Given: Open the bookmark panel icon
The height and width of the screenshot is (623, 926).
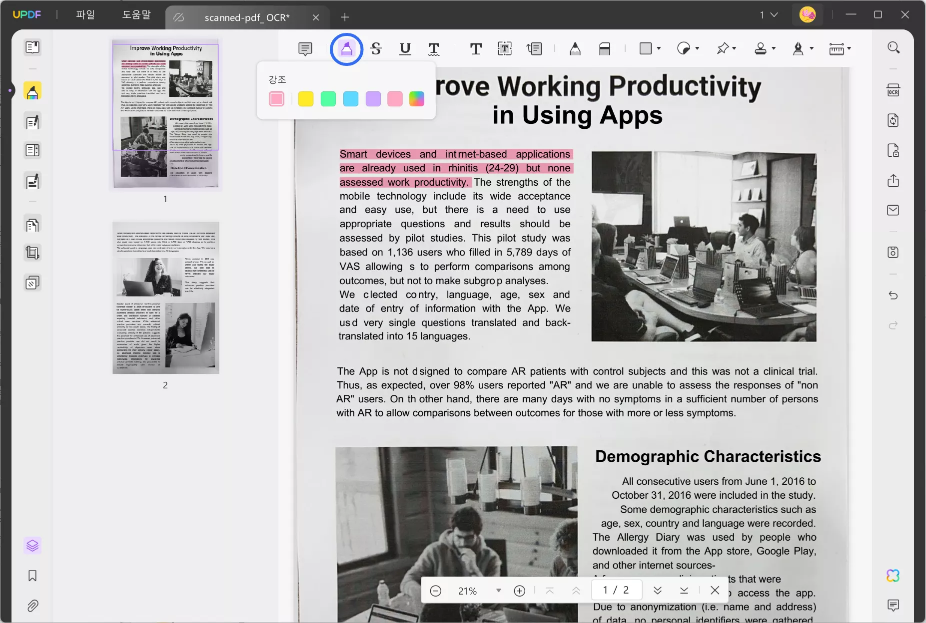Looking at the screenshot, I should point(32,576).
